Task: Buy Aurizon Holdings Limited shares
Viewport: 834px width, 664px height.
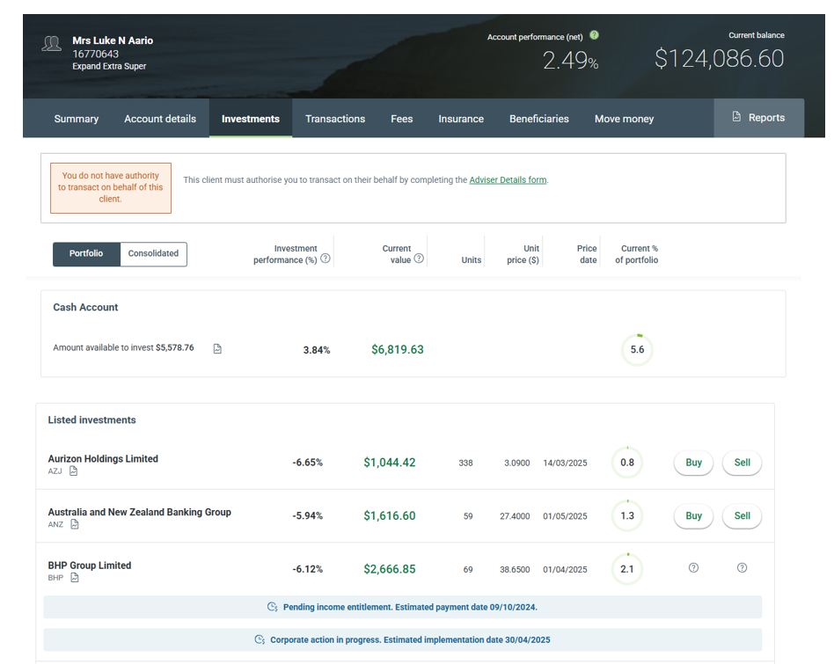Action: point(693,463)
